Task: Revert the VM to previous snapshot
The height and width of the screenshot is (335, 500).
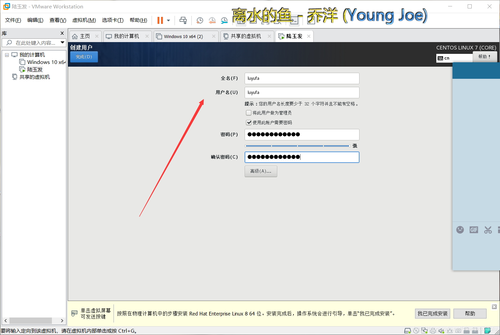Action: tap(212, 20)
